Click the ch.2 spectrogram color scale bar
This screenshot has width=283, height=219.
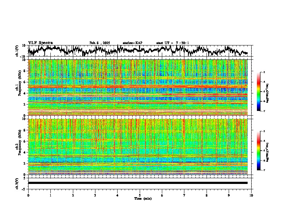(258, 151)
